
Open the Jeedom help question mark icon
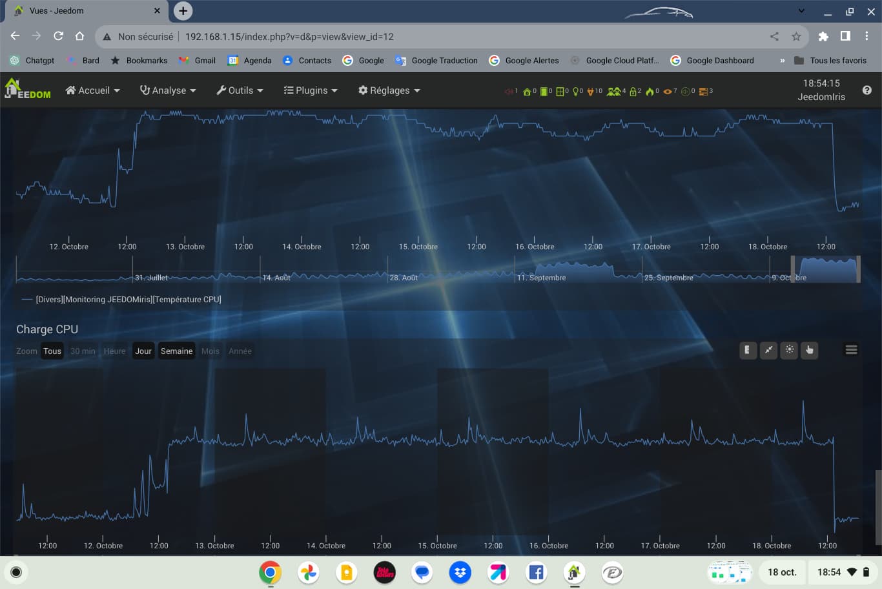click(x=867, y=90)
